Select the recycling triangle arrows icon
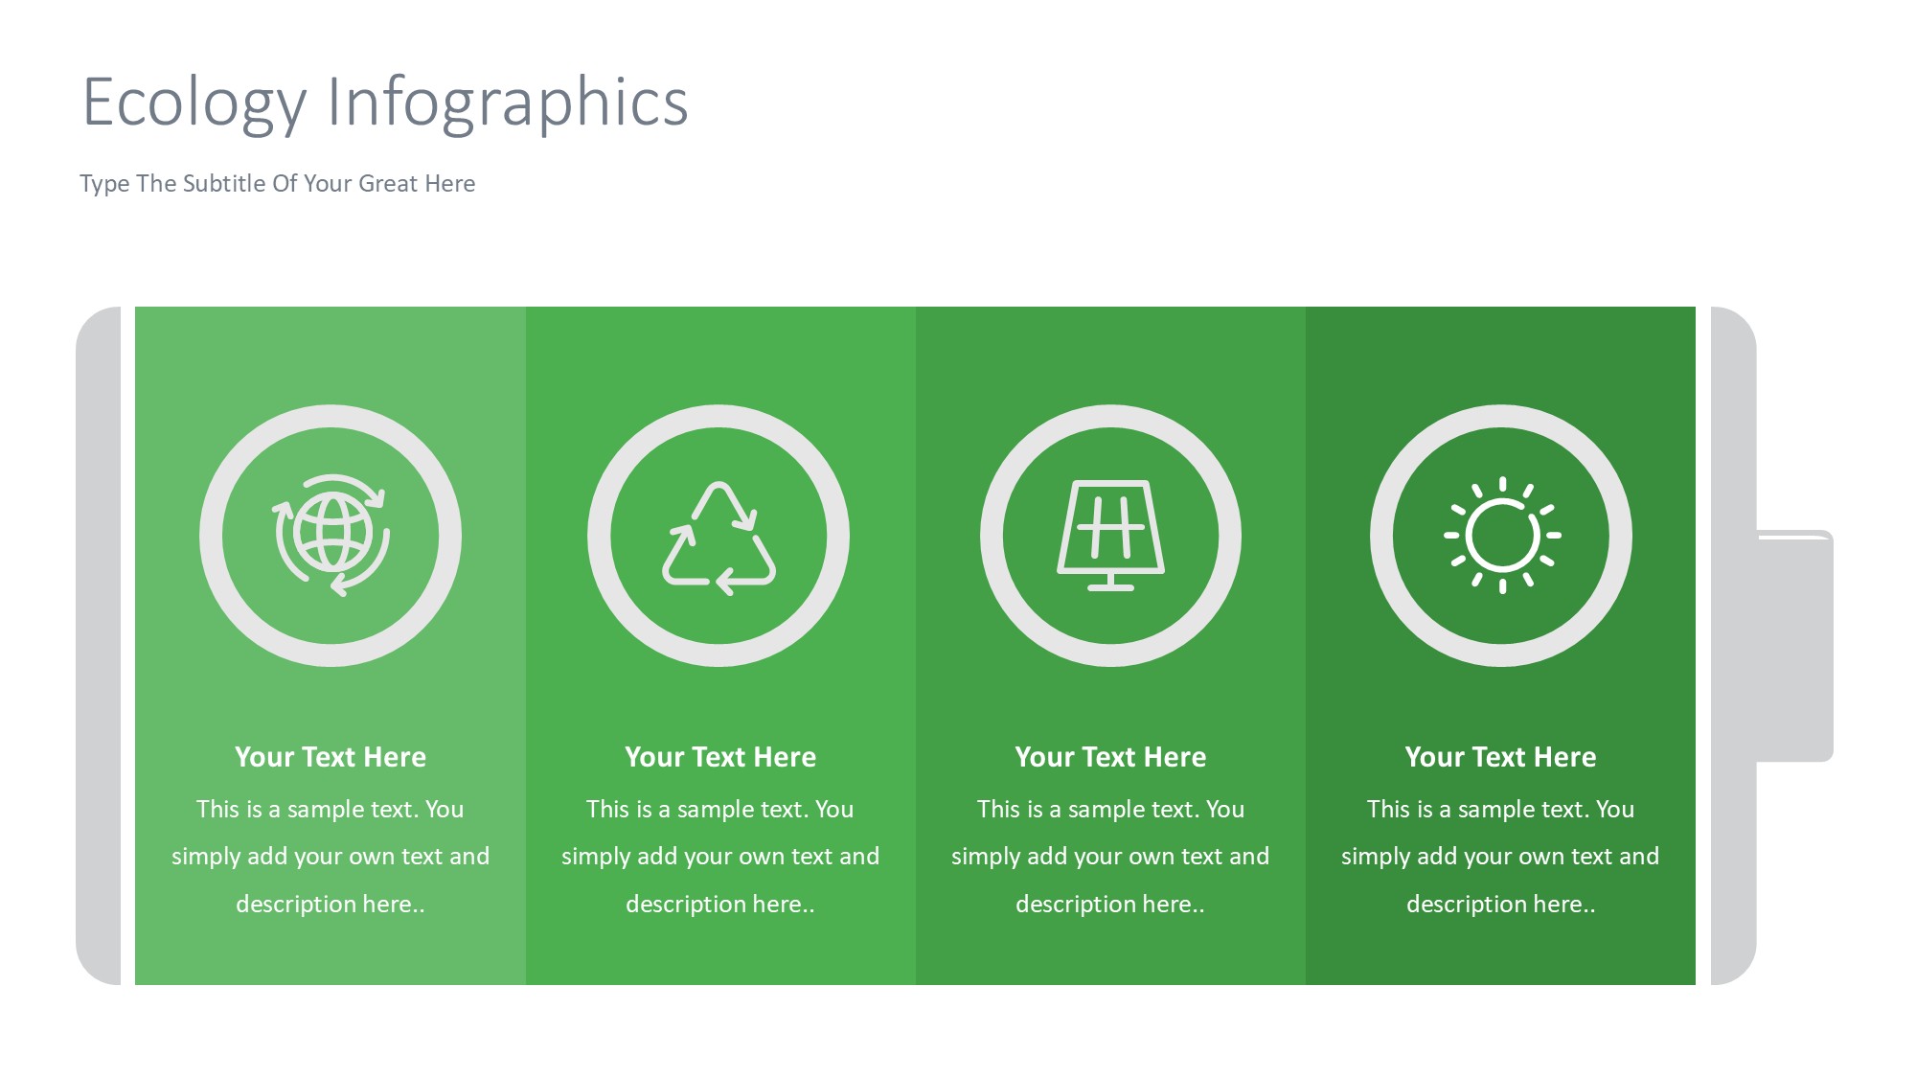 (x=718, y=537)
